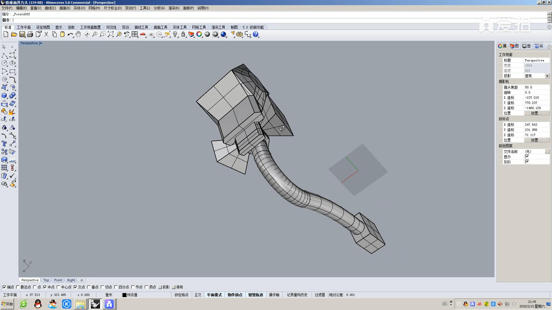Add a new viewport tab with plus icon
This screenshot has height=310, width=552.
(82, 280)
